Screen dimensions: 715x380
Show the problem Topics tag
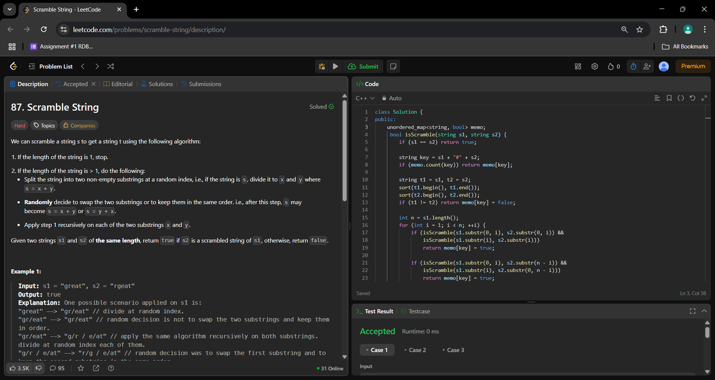(x=45, y=126)
